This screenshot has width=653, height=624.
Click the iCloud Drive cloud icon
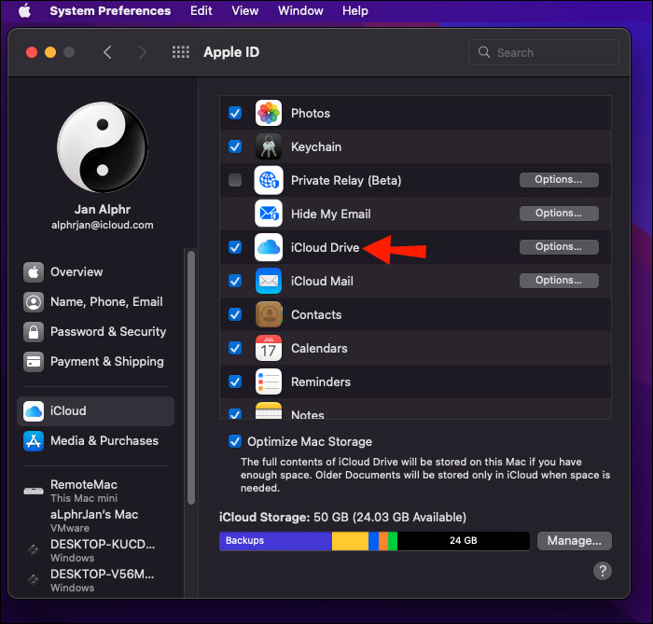click(269, 247)
